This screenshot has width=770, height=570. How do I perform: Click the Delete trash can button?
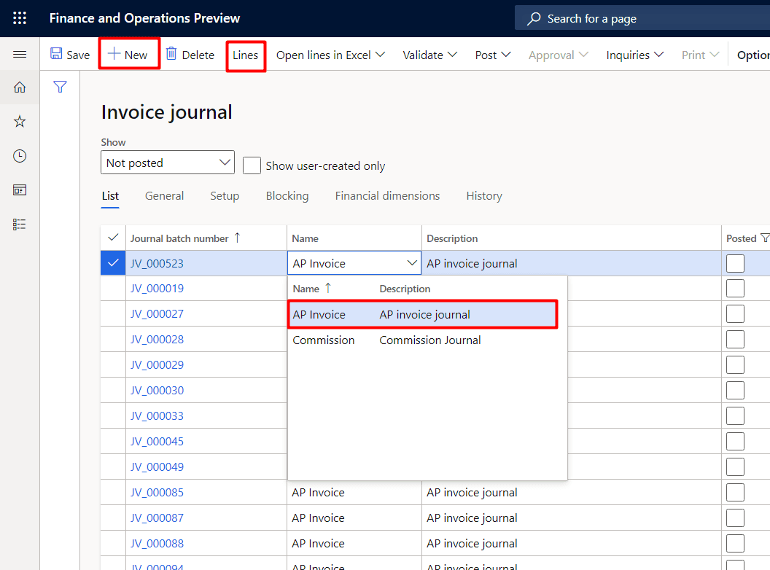pyautogui.click(x=190, y=55)
